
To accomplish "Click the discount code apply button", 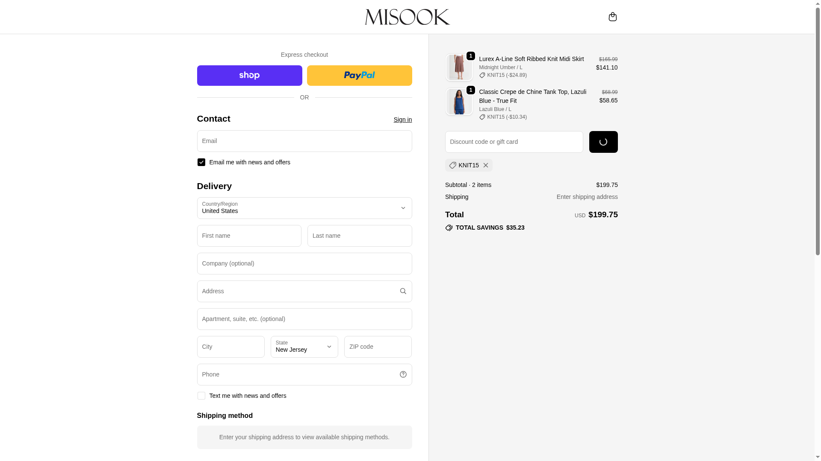I will pos(603,142).
